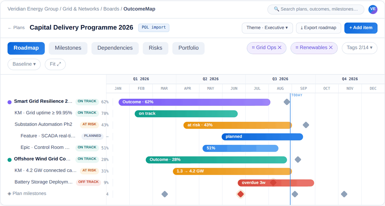Click the ON TRACK badge on Offshore Wind
The height and width of the screenshot is (206, 385).
87,159
